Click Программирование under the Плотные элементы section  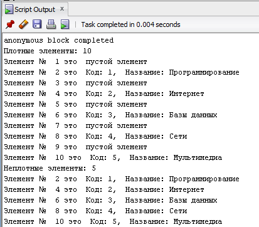pos(204,72)
